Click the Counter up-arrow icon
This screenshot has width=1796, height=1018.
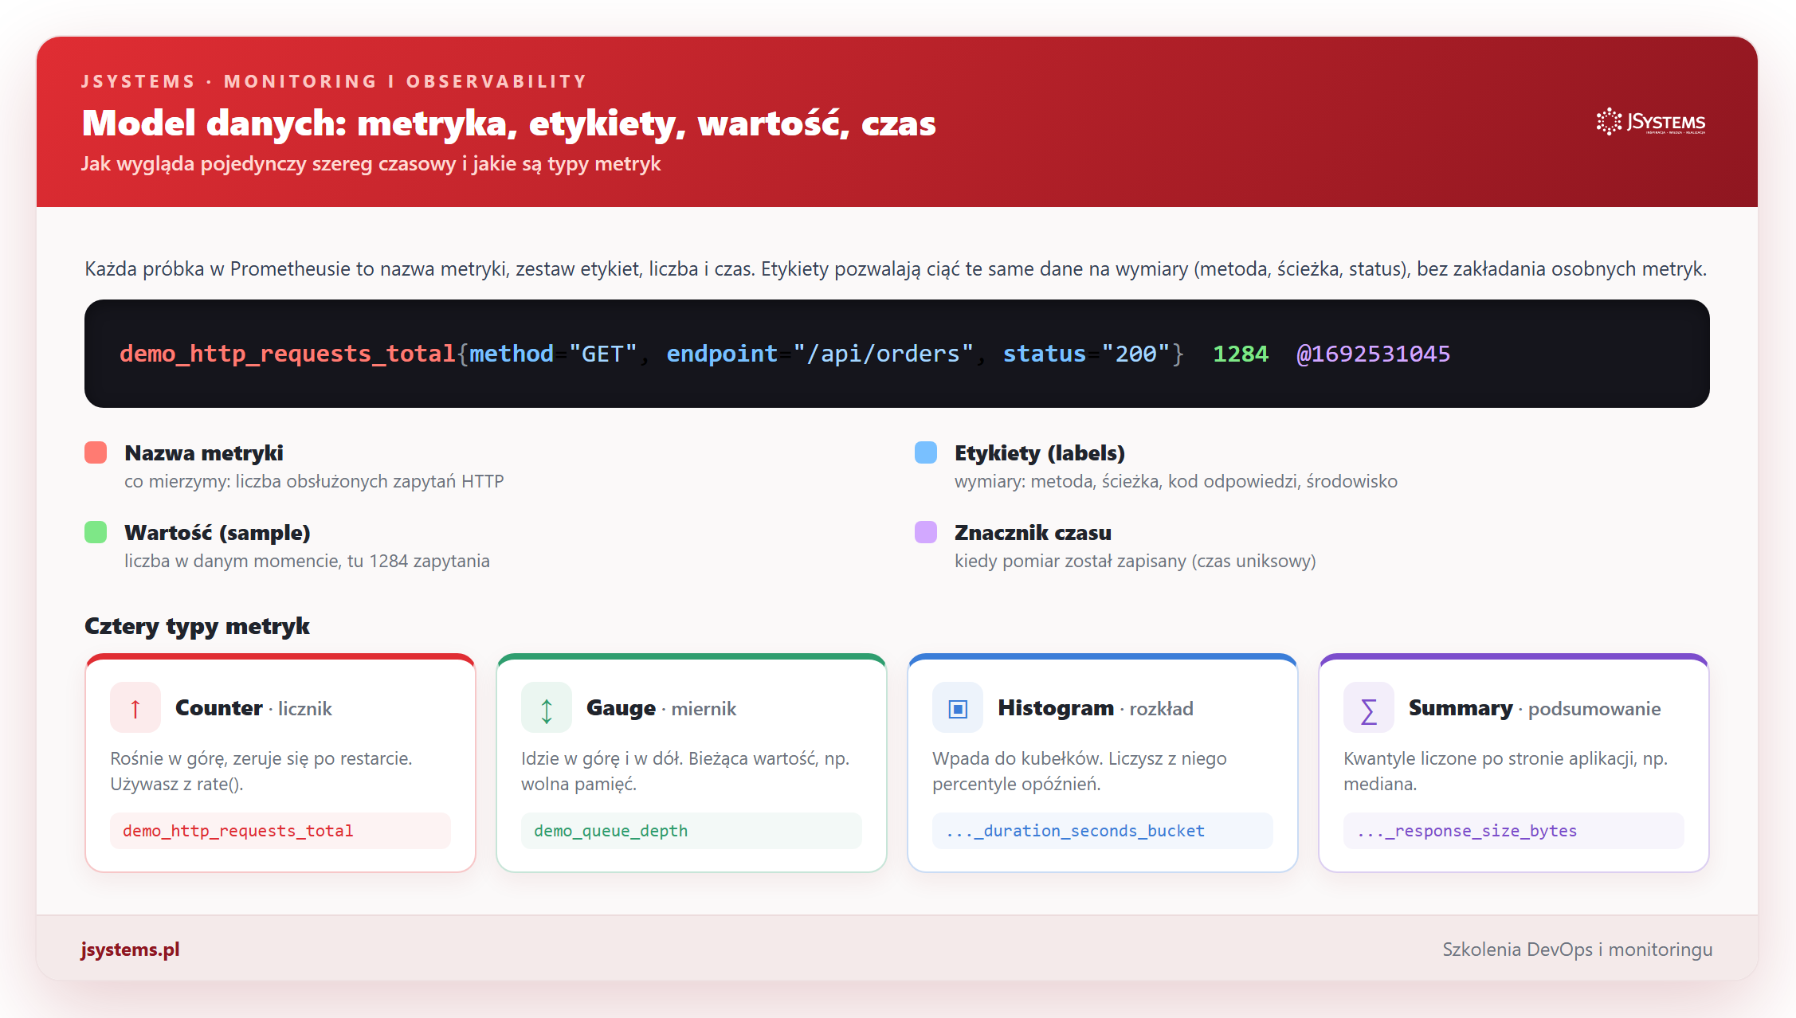(x=135, y=707)
